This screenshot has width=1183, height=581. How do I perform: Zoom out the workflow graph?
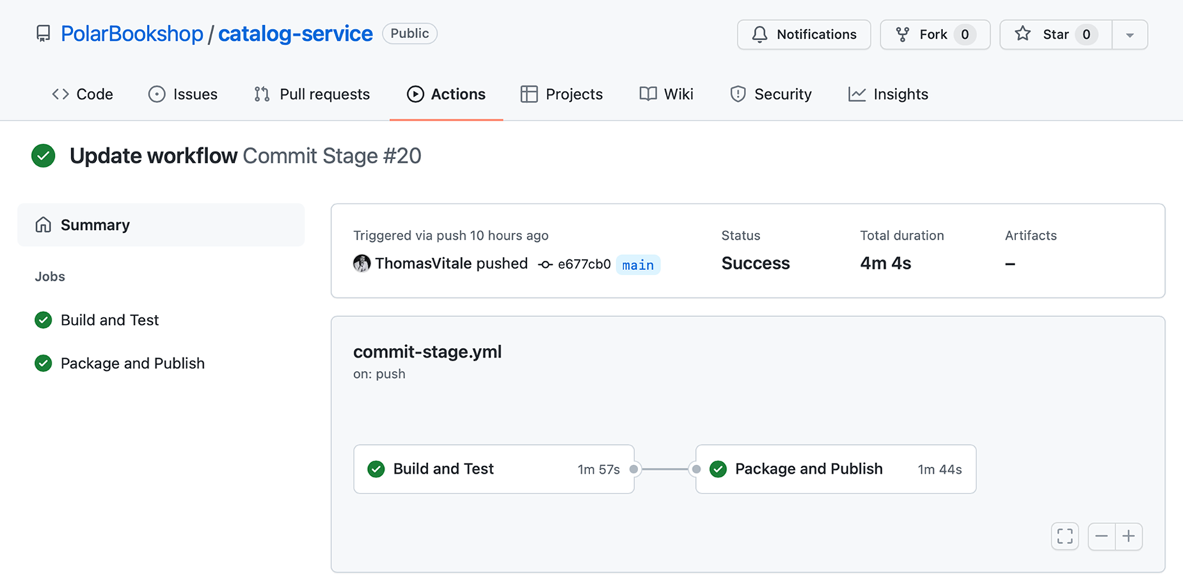coord(1102,536)
